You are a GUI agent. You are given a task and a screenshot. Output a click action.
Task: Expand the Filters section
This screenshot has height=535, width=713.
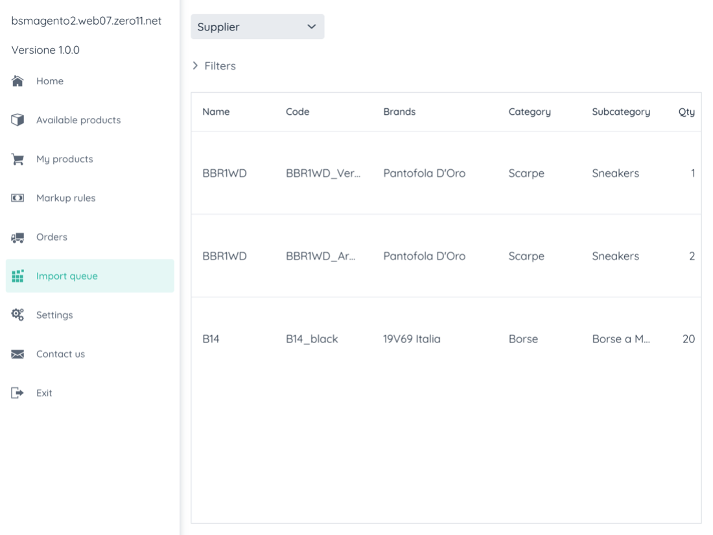point(214,66)
